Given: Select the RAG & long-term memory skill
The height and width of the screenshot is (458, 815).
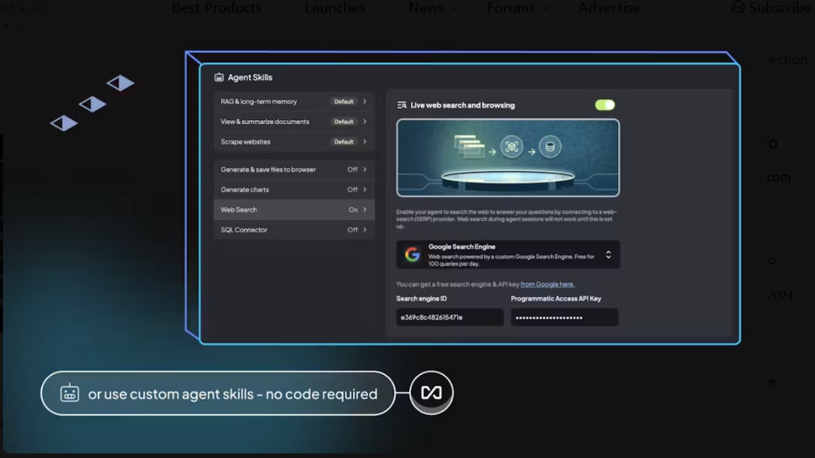Looking at the screenshot, I should 293,102.
